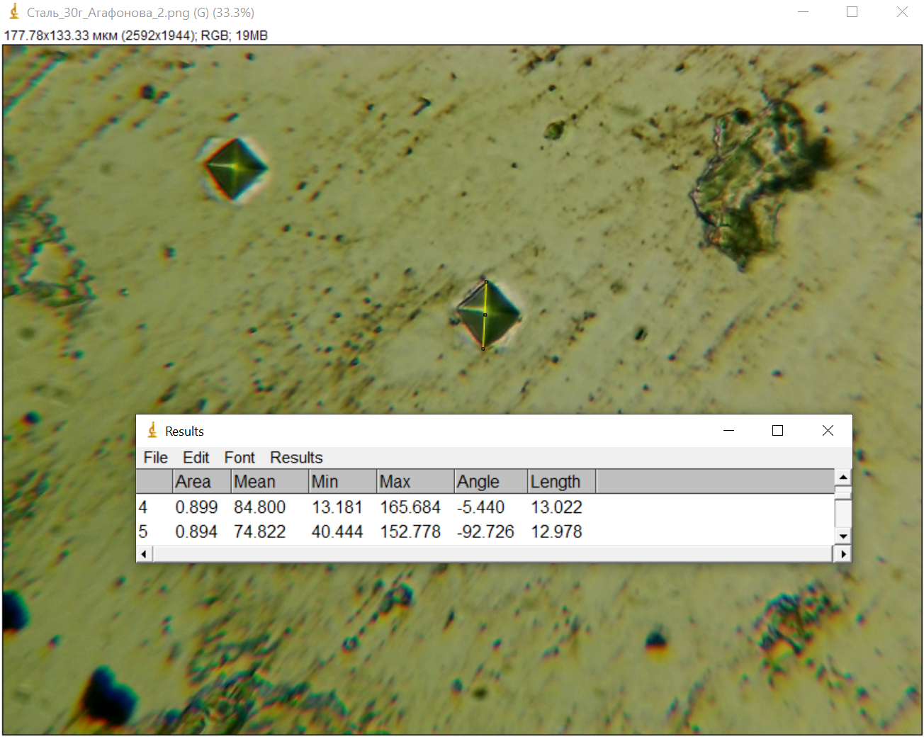Click the bottom endpoint handle of the yellow line

tap(483, 349)
